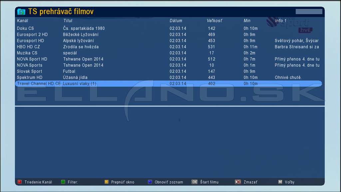Select the Muzika CS channel entry

[x=27, y=53]
